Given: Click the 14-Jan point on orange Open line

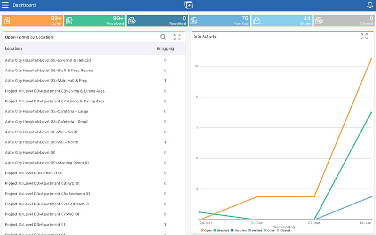Looking at the screenshot, I should (x=371, y=58).
